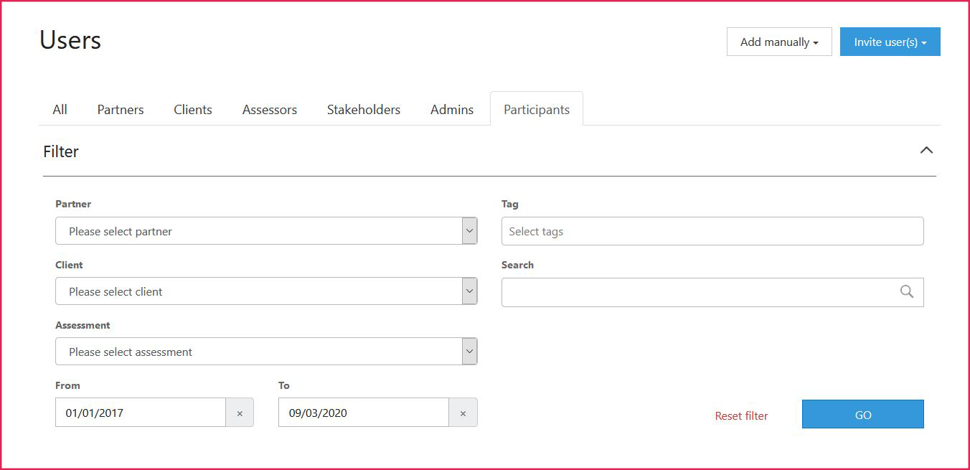970x470 pixels.
Task: Click the GO button to apply filters
Action: 862,414
